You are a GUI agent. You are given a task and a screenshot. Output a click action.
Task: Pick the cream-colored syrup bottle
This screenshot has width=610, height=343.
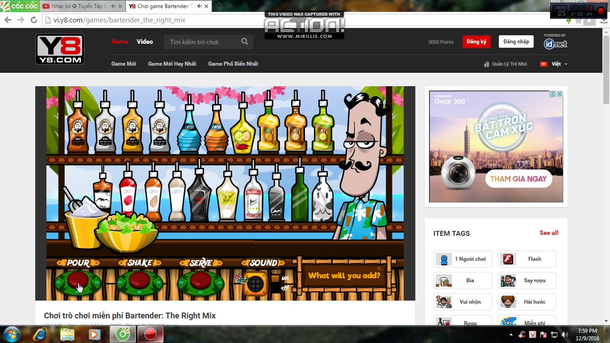point(177,192)
